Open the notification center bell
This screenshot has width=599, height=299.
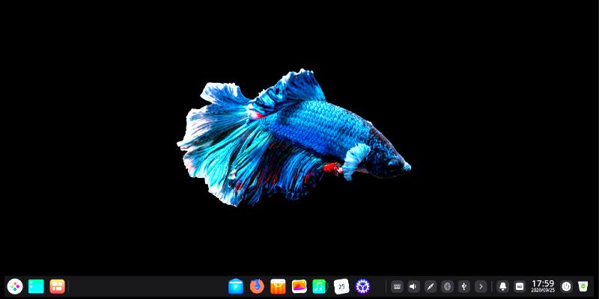(x=502, y=286)
